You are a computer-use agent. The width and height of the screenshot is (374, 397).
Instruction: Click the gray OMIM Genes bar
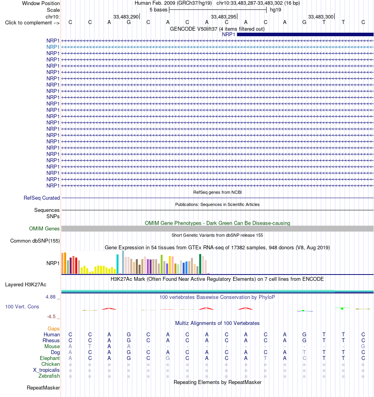pyautogui.click(x=217, y=228)
